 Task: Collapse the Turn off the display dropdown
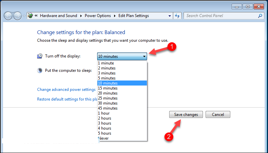[x=144, y=56]
